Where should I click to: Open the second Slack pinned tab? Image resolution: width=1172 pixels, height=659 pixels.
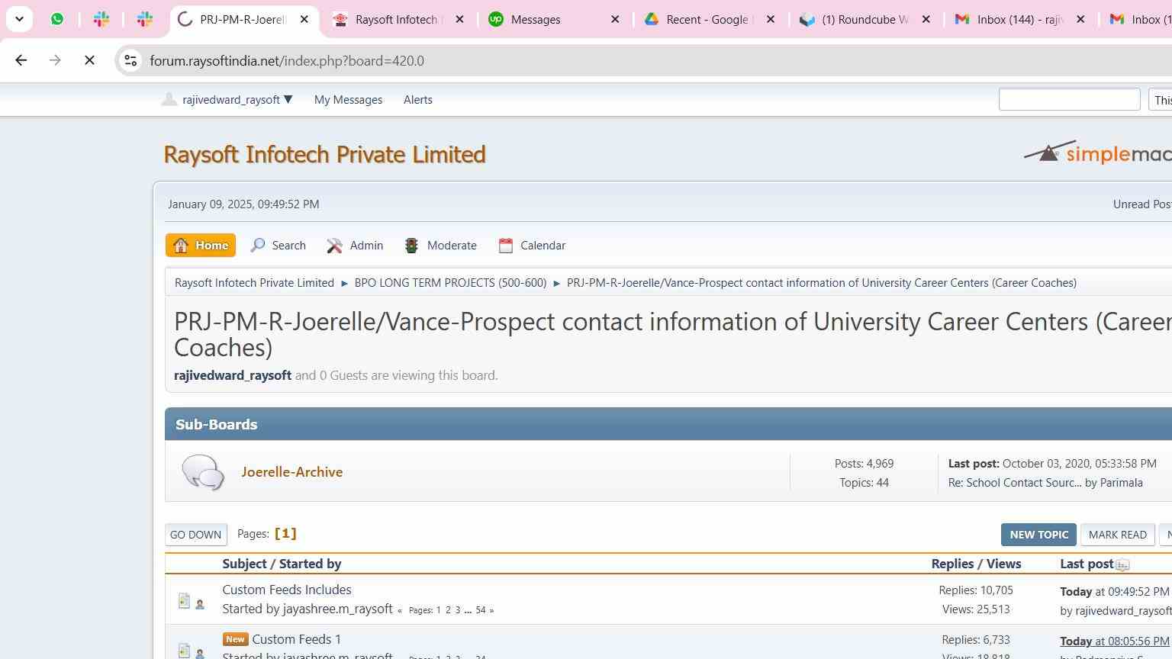[x=144, y=19]
